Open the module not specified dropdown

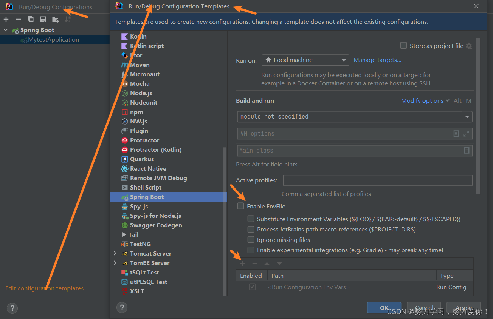coord(355,117)
